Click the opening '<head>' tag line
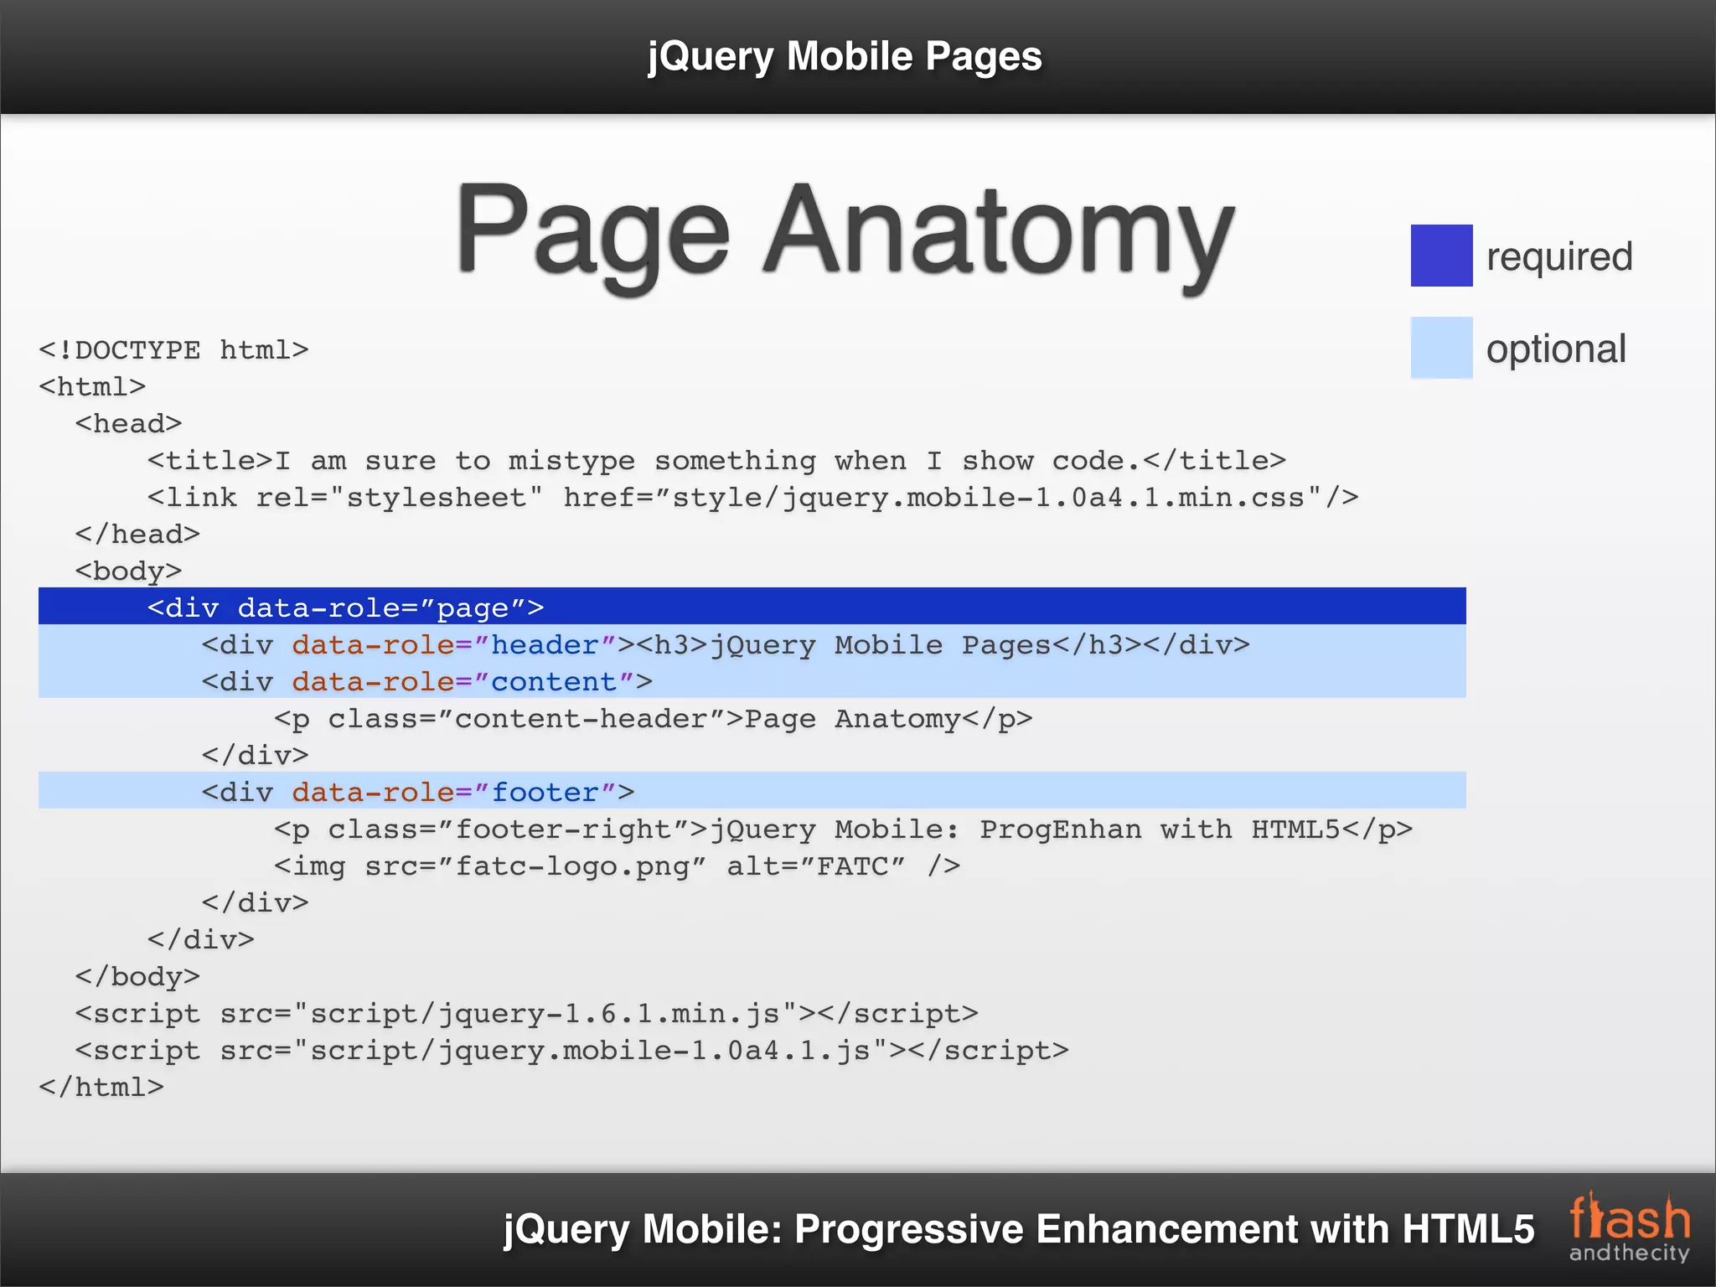Screen dimensions: 1716x1287 pos(128,423)
